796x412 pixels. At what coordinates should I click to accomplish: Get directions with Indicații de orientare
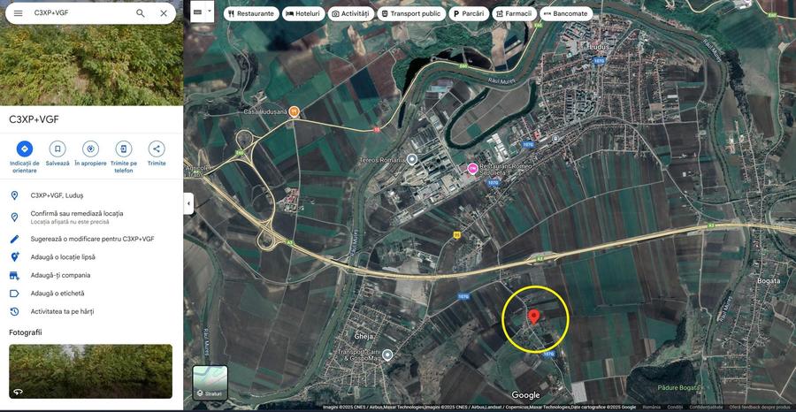point(25,157)
